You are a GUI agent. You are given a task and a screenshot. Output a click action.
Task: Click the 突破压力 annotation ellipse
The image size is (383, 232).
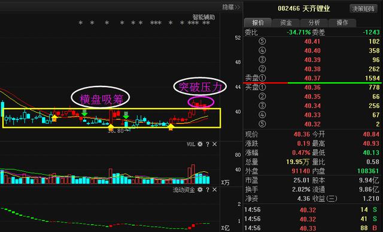pyautogui.click(x=200, y=86)
